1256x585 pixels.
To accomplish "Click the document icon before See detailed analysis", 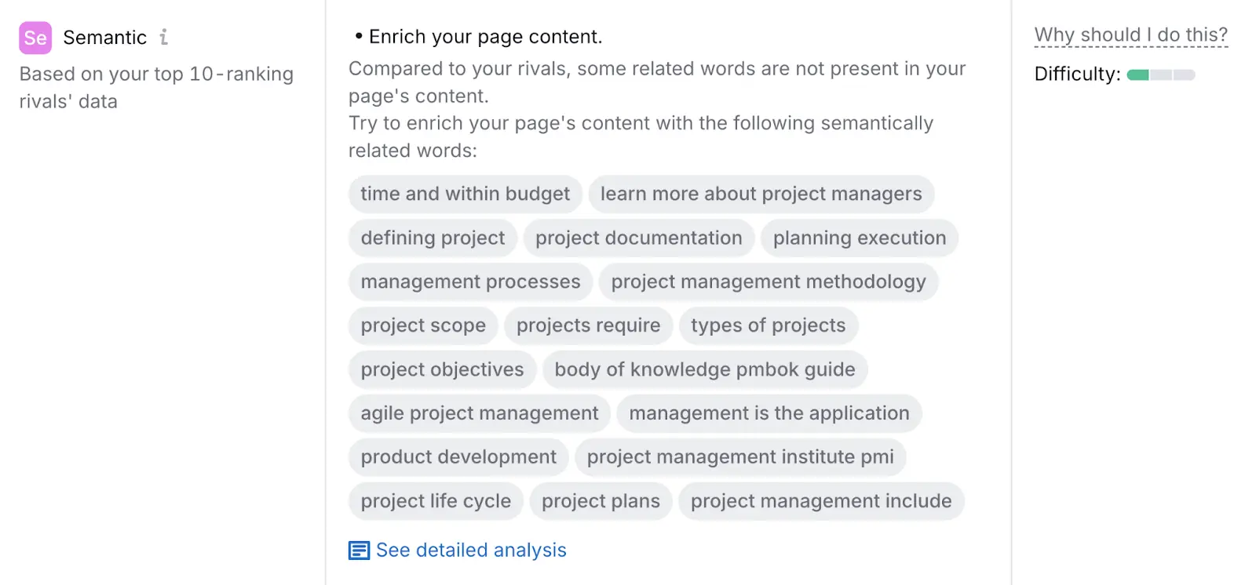I will click(358, 550).
